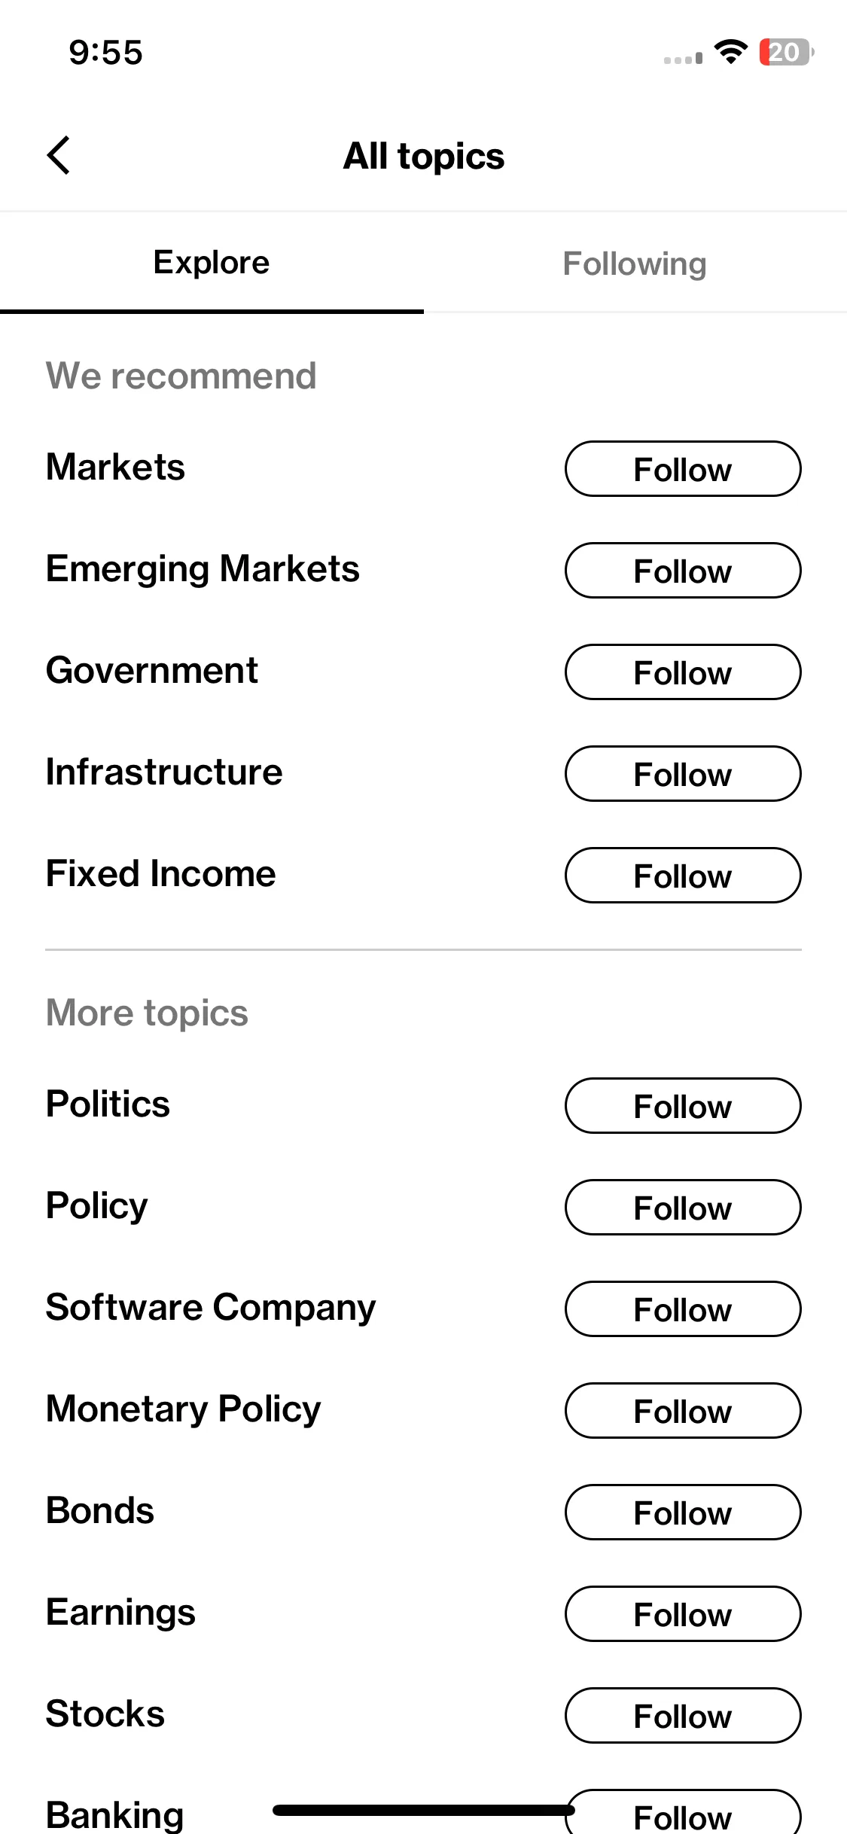
Task: Follow the Infrastructure topic
Action: 683,774
